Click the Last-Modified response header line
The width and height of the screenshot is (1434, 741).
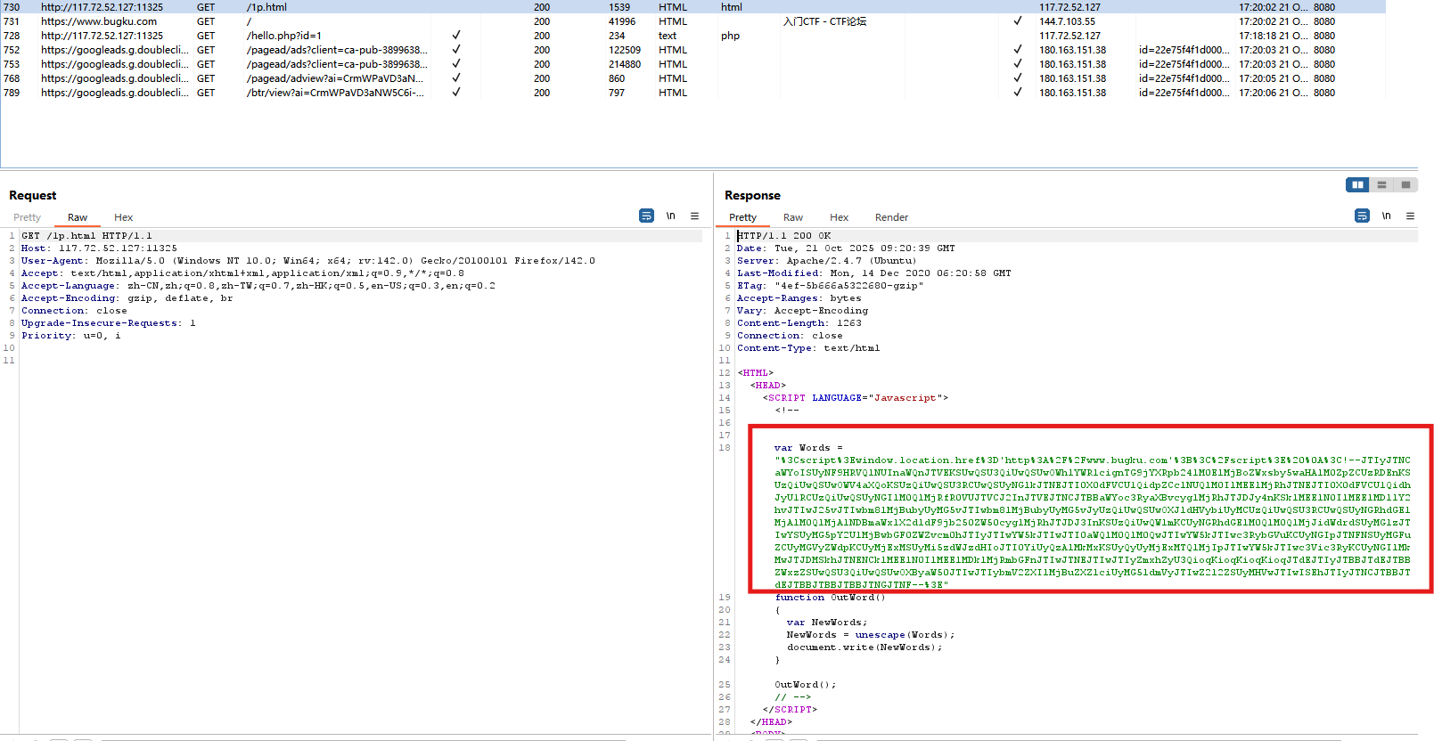(873, 273)
